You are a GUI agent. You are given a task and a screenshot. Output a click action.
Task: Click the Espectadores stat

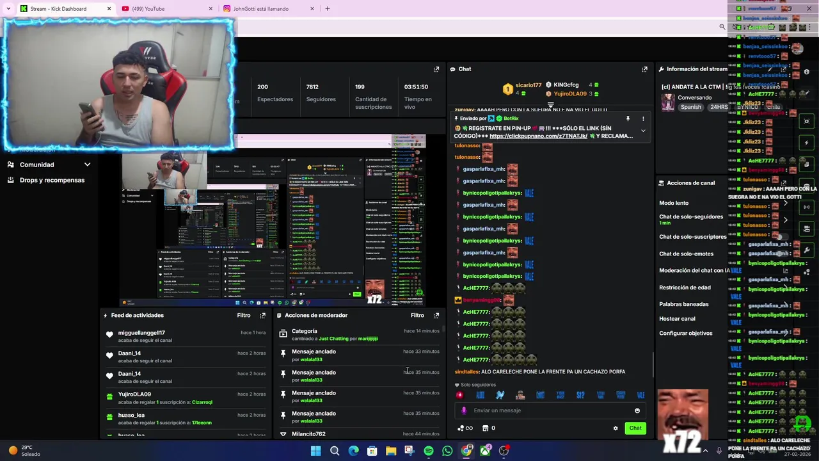[275, 93]
